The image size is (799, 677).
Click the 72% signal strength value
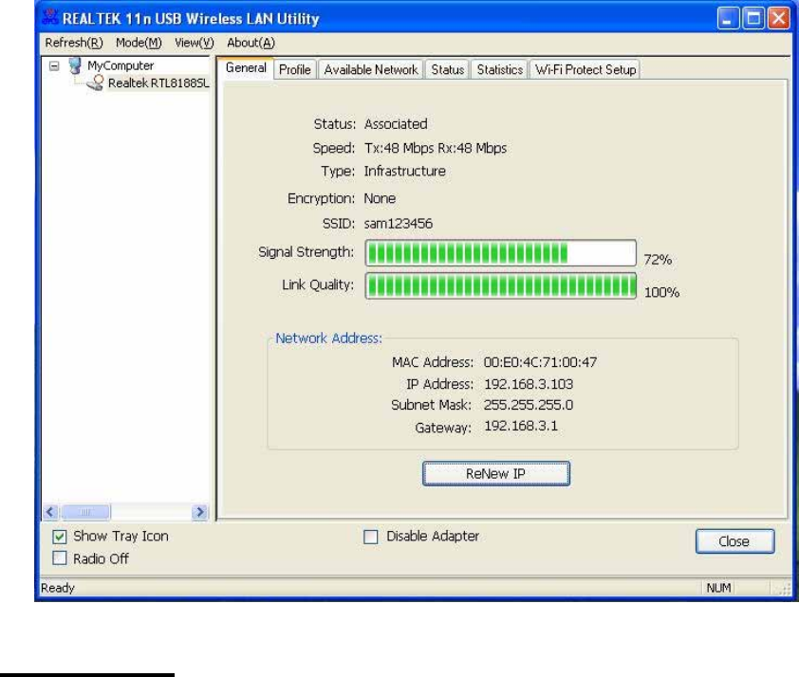658,260
